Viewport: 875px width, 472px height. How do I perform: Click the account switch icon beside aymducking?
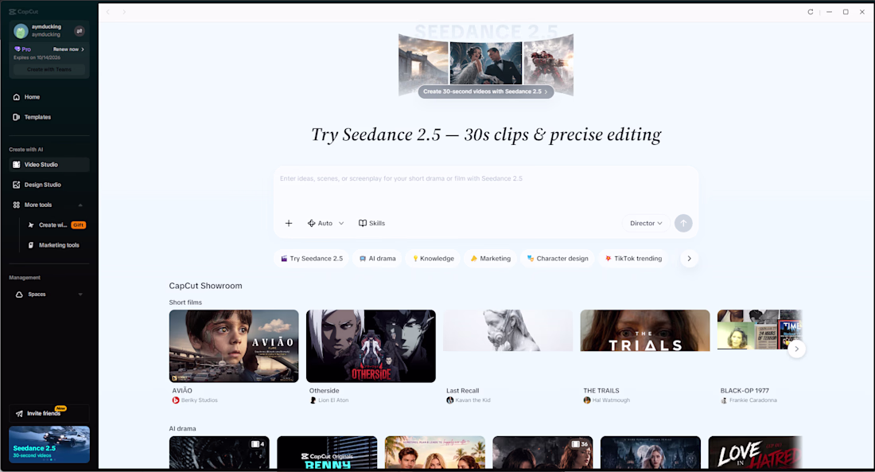pos(80,31)
